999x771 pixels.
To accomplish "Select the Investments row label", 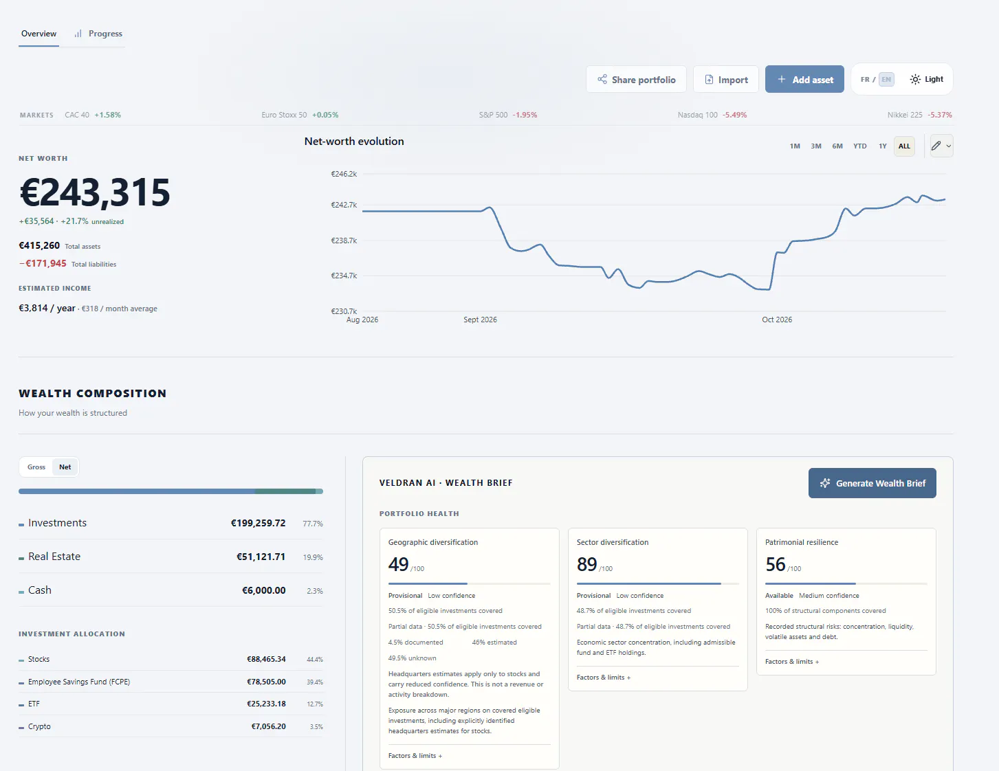I will tap(57, 523).
